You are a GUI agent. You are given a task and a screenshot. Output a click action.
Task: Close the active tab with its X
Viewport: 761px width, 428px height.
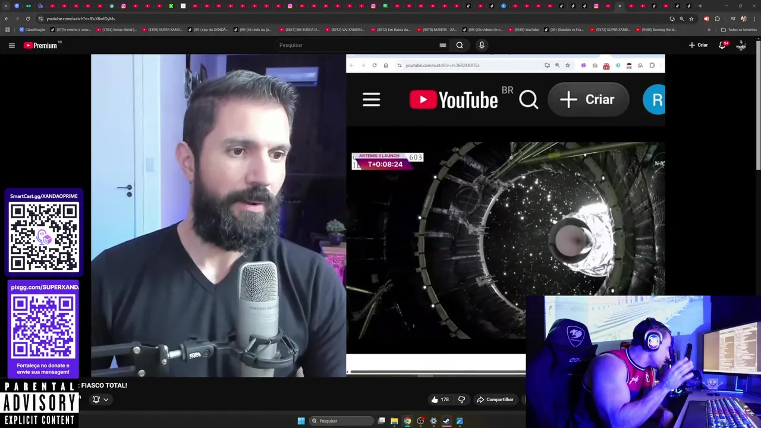tap(620, 6)
